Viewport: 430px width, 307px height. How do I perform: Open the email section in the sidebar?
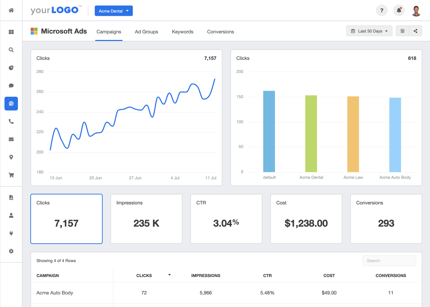click(11, 139)
